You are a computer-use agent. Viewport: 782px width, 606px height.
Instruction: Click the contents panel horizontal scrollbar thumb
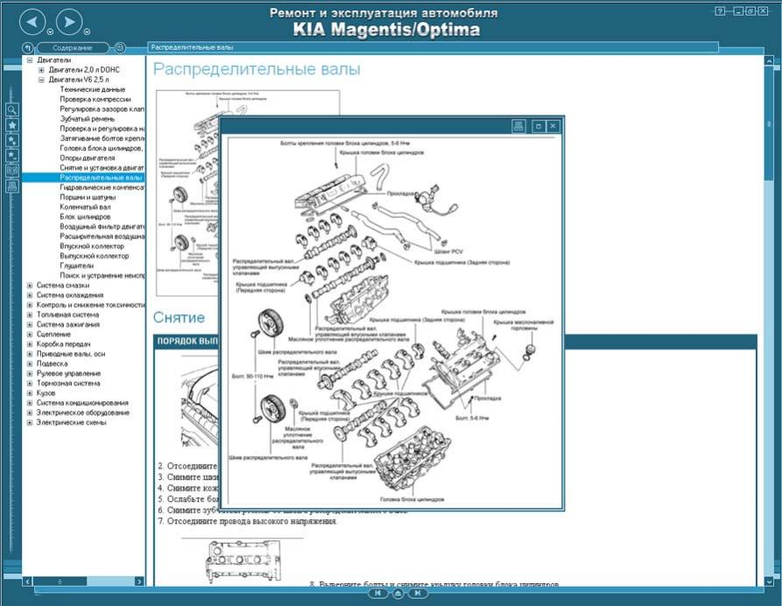click(x=60, y=581)
